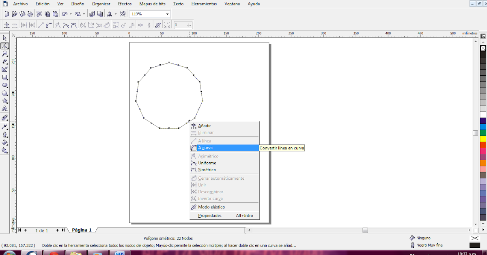This screenshot has height=255, width=487.
Task: Open the Mapas de bits menu
Action: tap(153, 4)
